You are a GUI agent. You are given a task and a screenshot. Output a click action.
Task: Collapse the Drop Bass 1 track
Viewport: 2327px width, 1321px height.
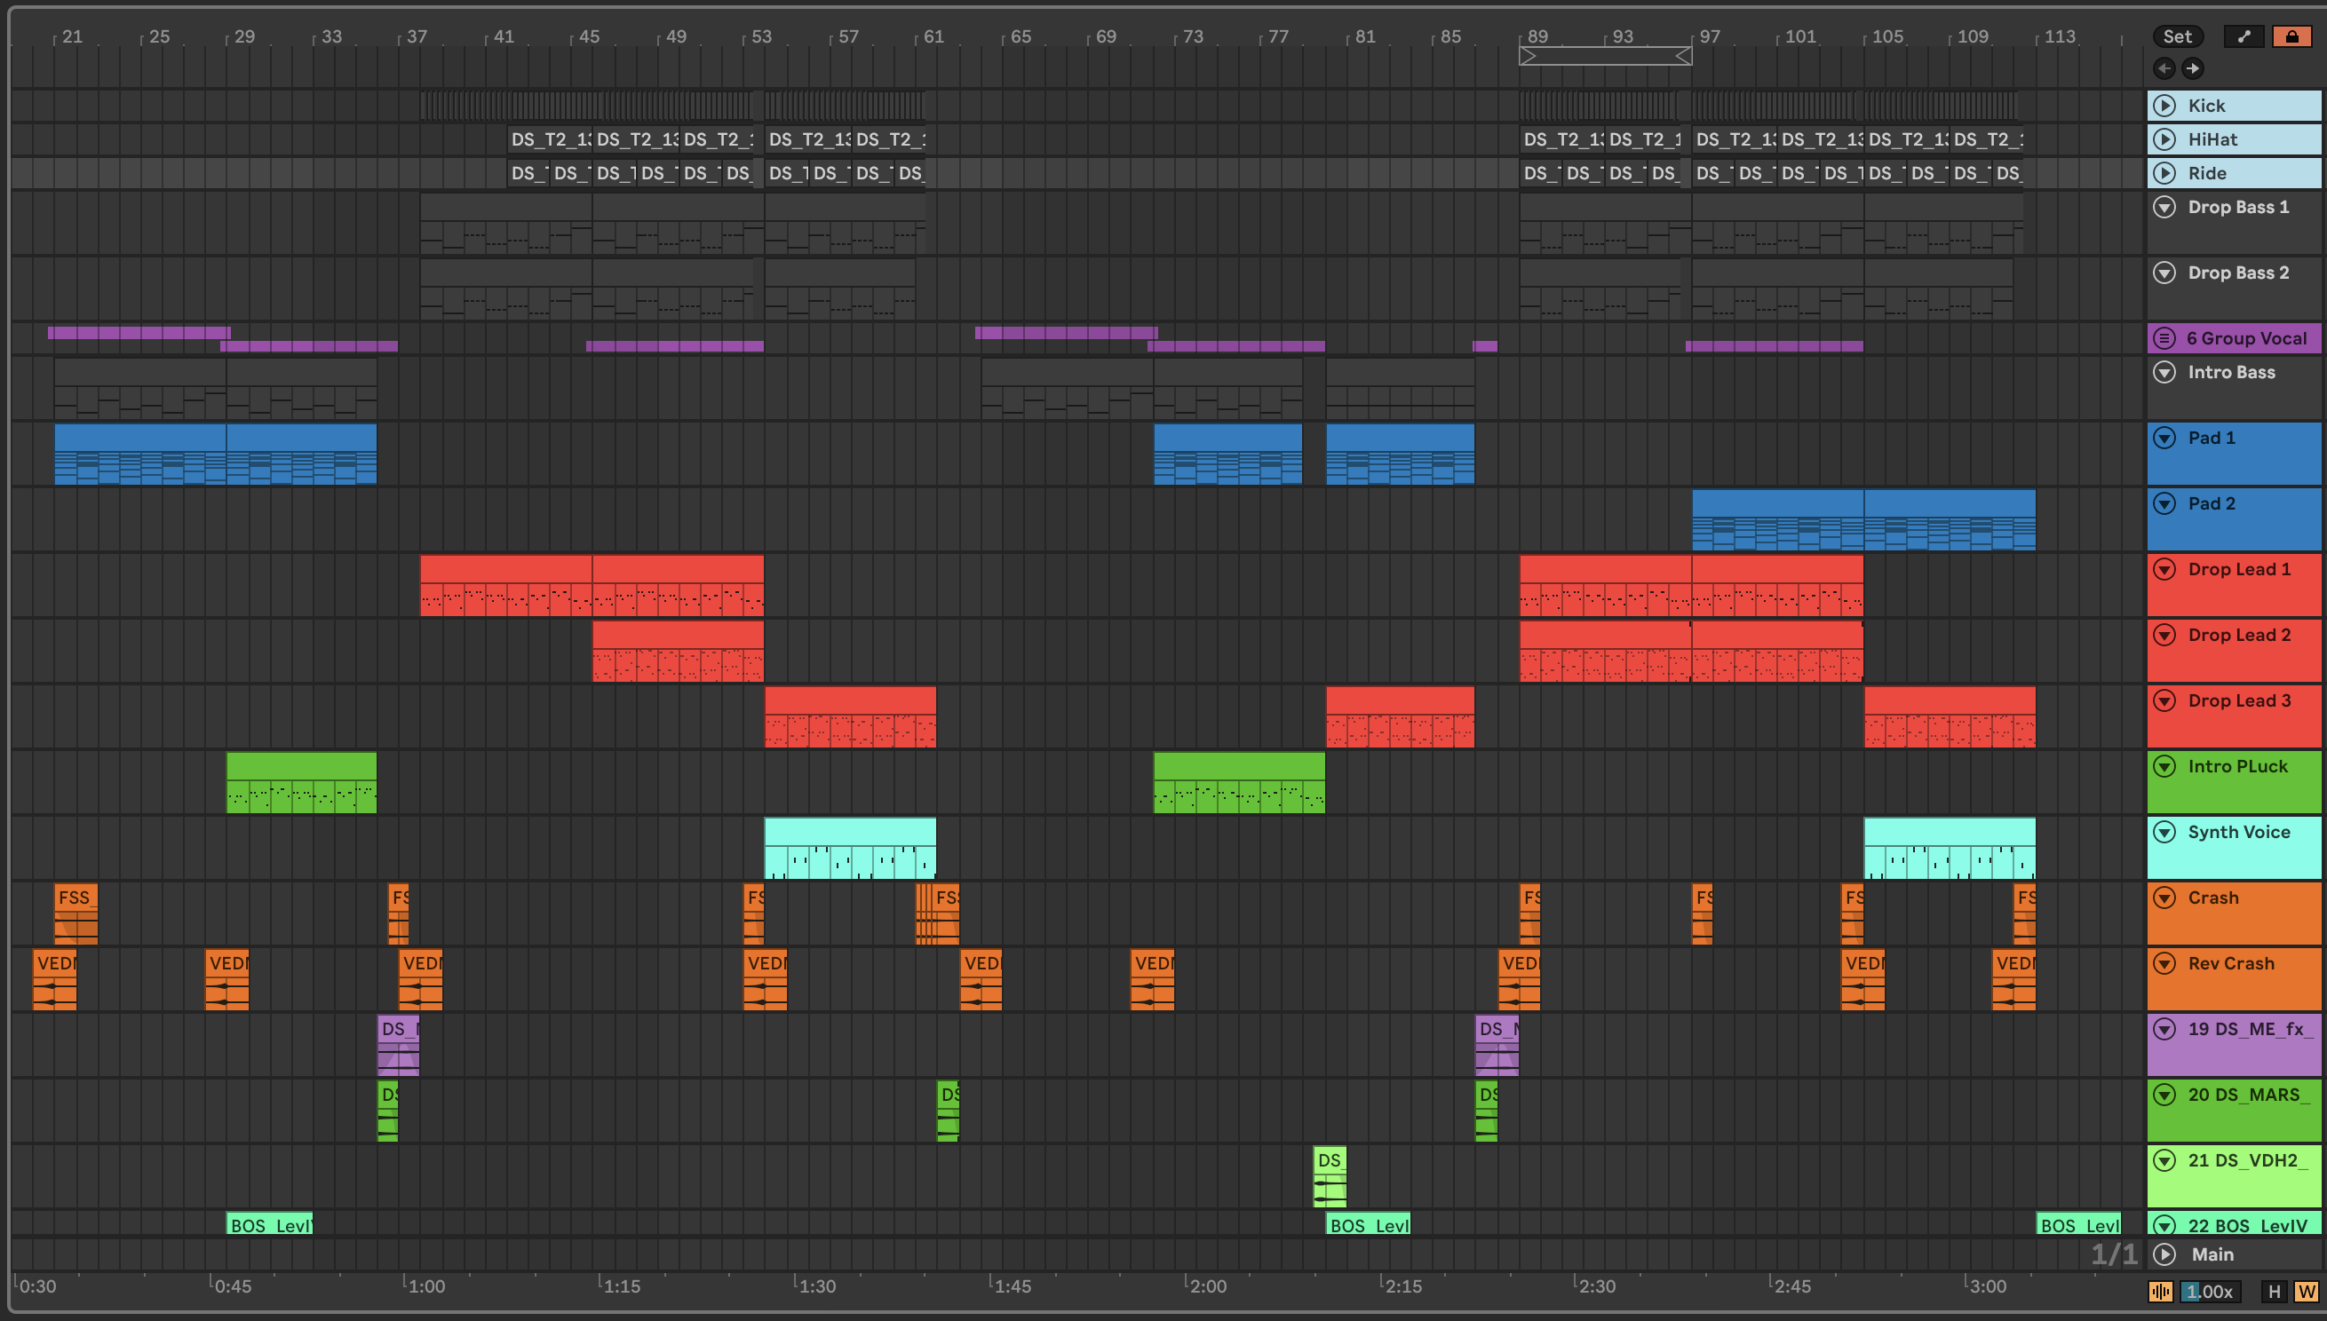2164,207
